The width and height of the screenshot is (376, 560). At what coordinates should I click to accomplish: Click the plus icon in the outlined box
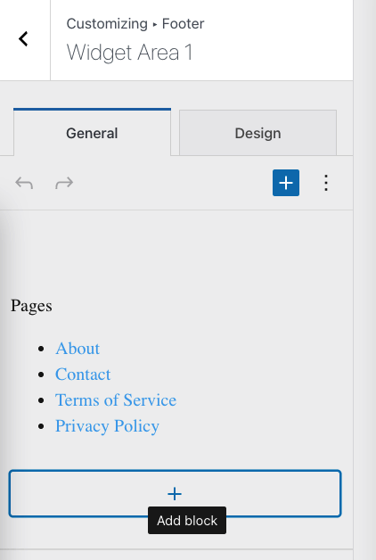click(175, 494)
